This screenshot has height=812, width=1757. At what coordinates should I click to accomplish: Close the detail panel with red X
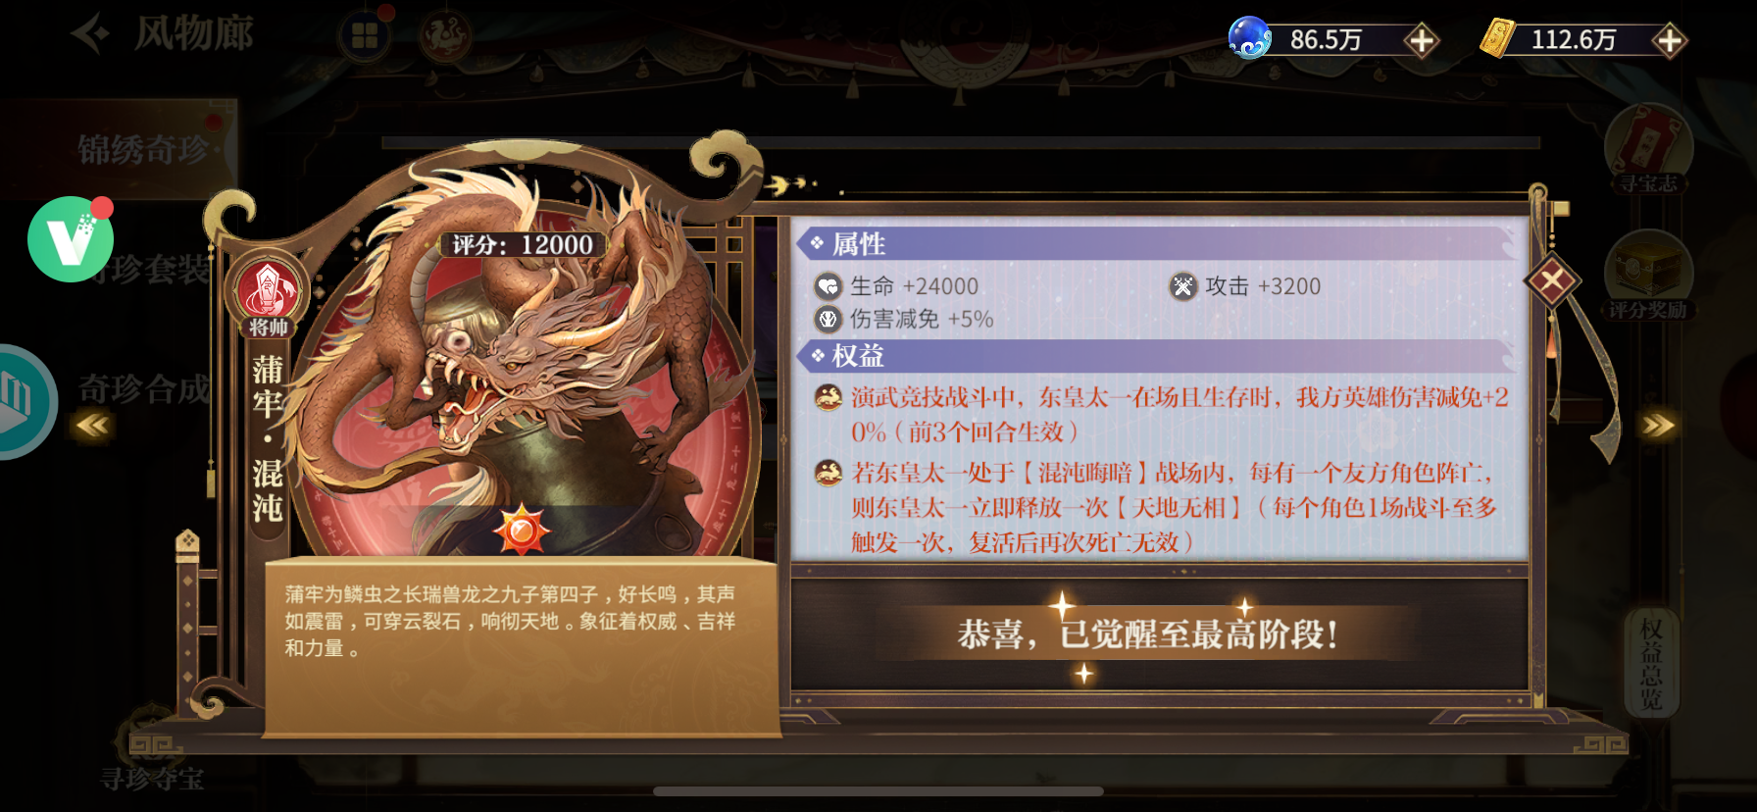[x=1552, y=281]
